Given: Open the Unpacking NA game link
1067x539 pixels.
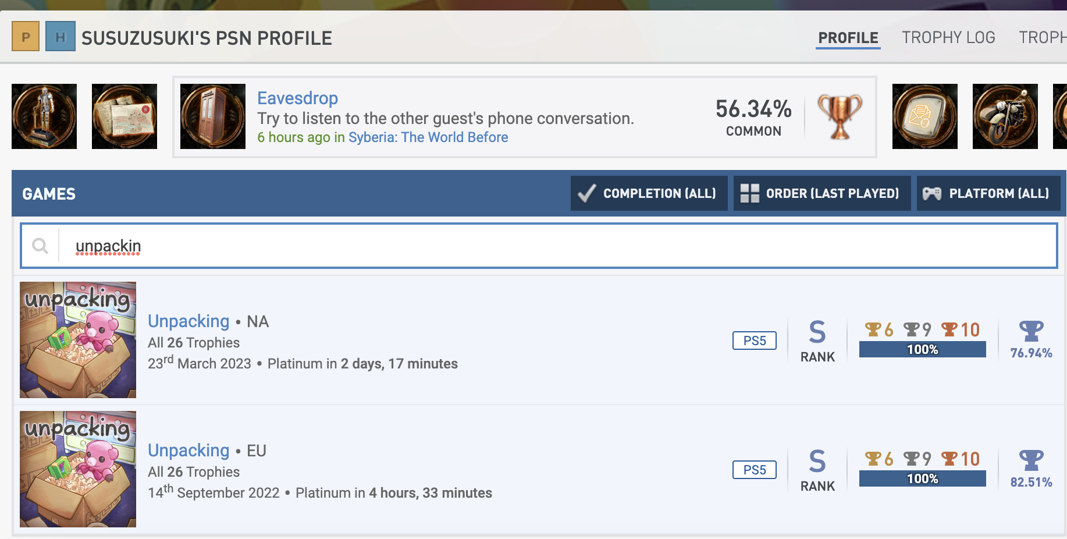Looking at the screenshot, I should tap(188, 321).
